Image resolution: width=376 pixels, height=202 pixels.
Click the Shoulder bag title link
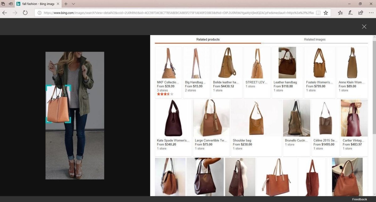(242, 140)
